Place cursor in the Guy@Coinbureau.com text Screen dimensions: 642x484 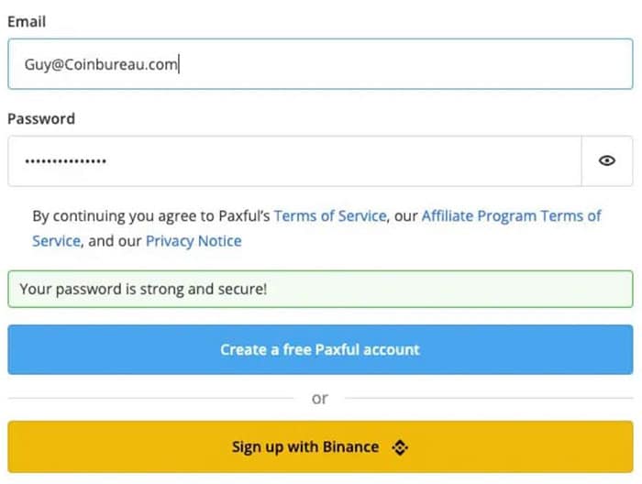(101, 64)
